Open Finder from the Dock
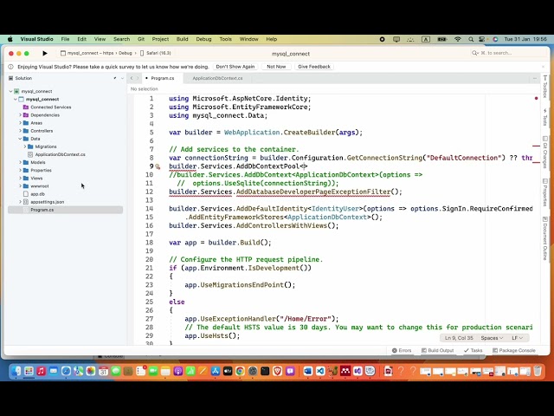Image resolution: width=554 pixels, height=416 pixels. [x=16, y=371]
